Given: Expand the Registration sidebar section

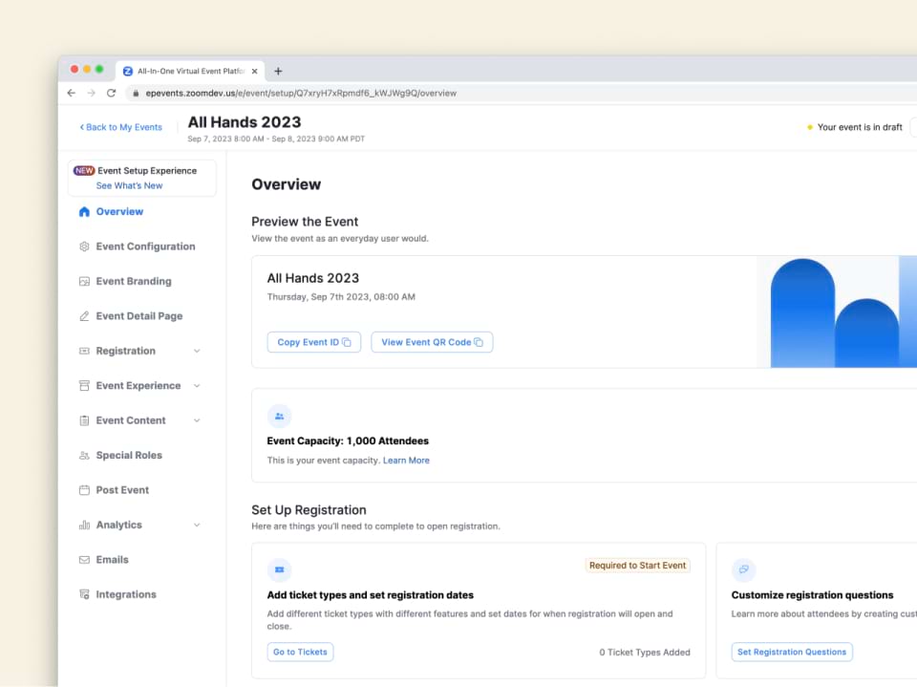Looking at the screenshot, I should [x=197, y=352].
